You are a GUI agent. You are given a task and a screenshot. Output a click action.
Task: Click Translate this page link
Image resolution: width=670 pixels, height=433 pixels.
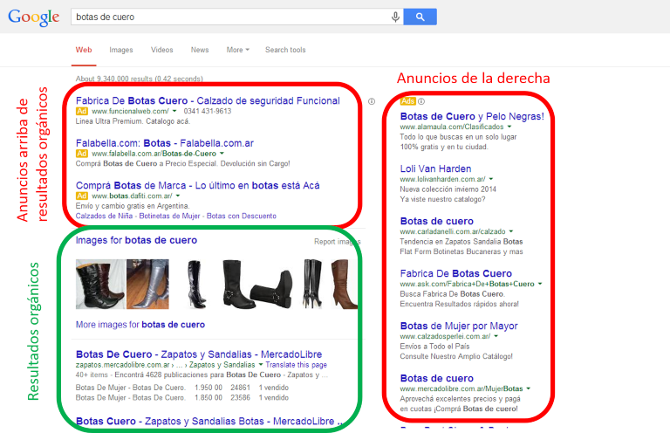coord(296,365)
